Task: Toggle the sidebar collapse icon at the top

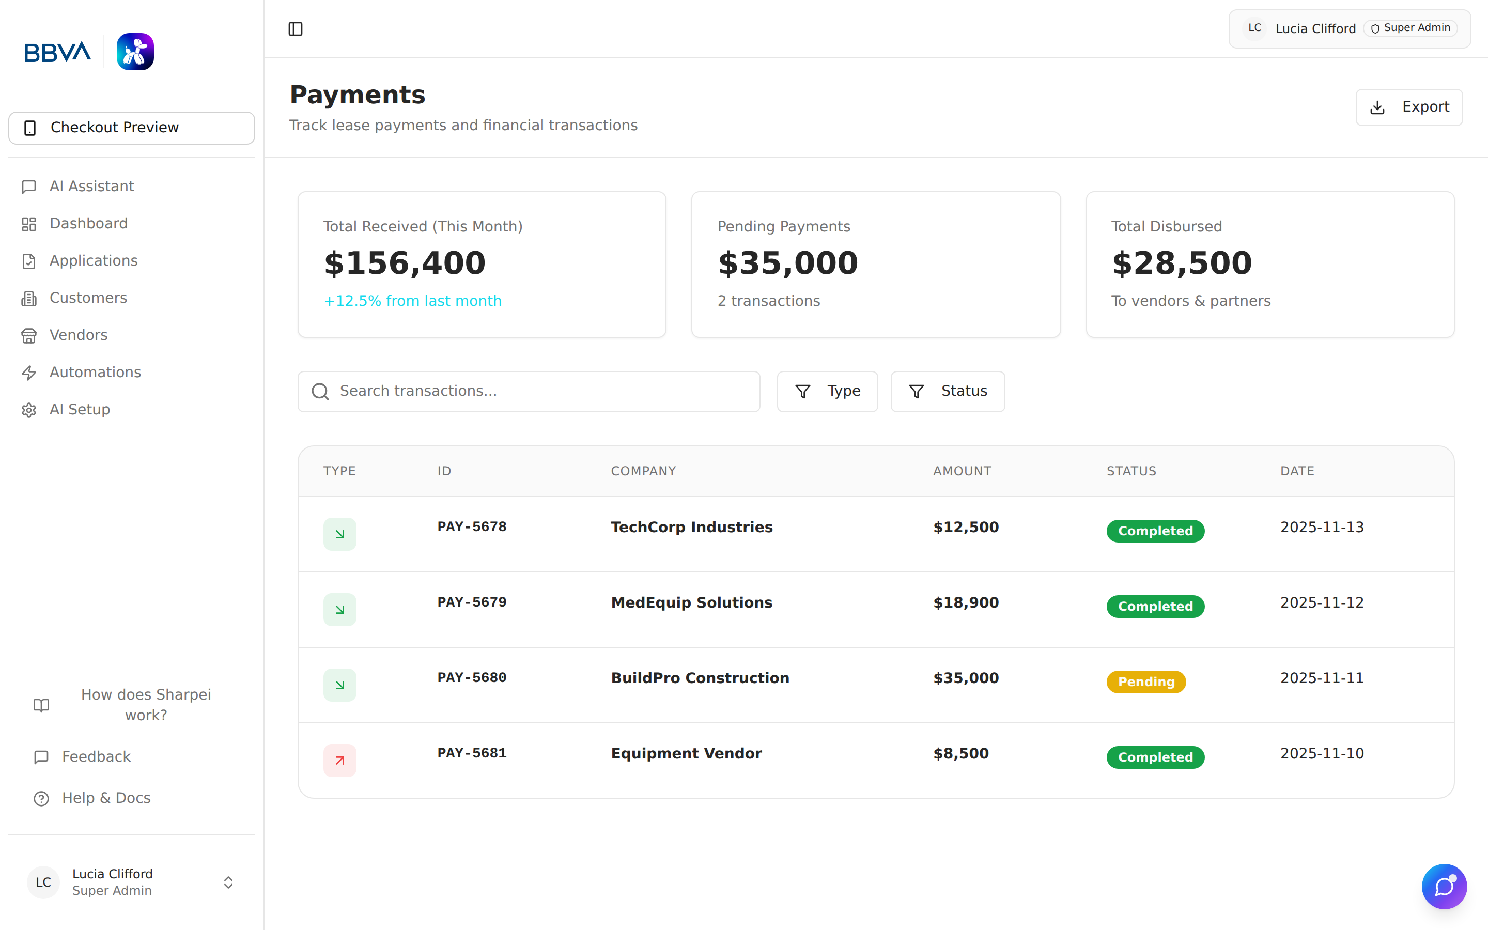Action: [296, 28]
